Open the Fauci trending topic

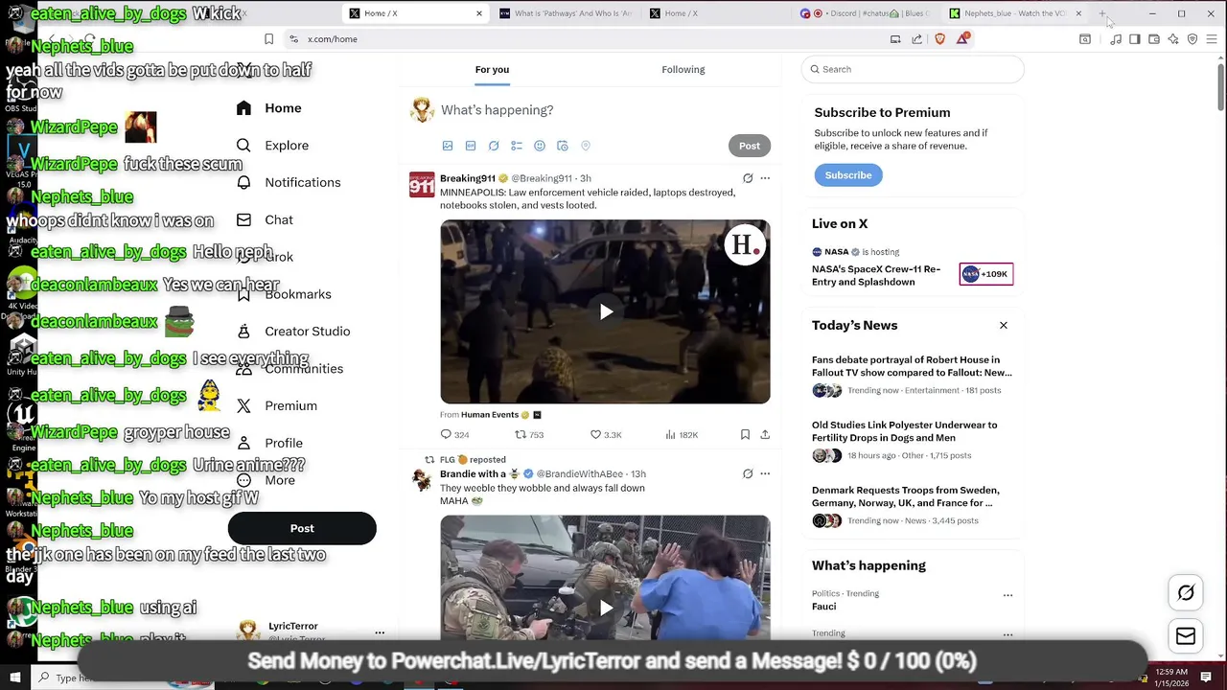pyautogui.click(x=823, y=607)
